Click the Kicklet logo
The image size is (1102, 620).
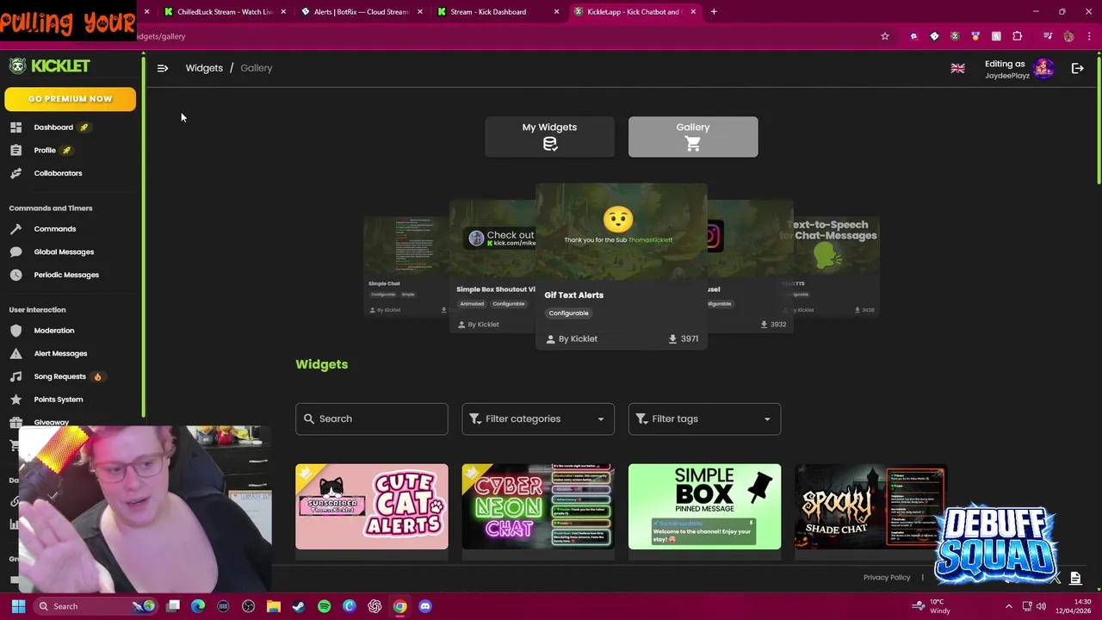[49, 66]
